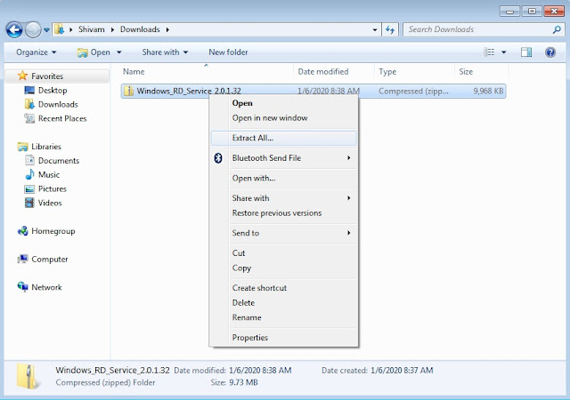Select Shivam in the address breadcrumb
The image size is (570, 400).
(91, 29)
